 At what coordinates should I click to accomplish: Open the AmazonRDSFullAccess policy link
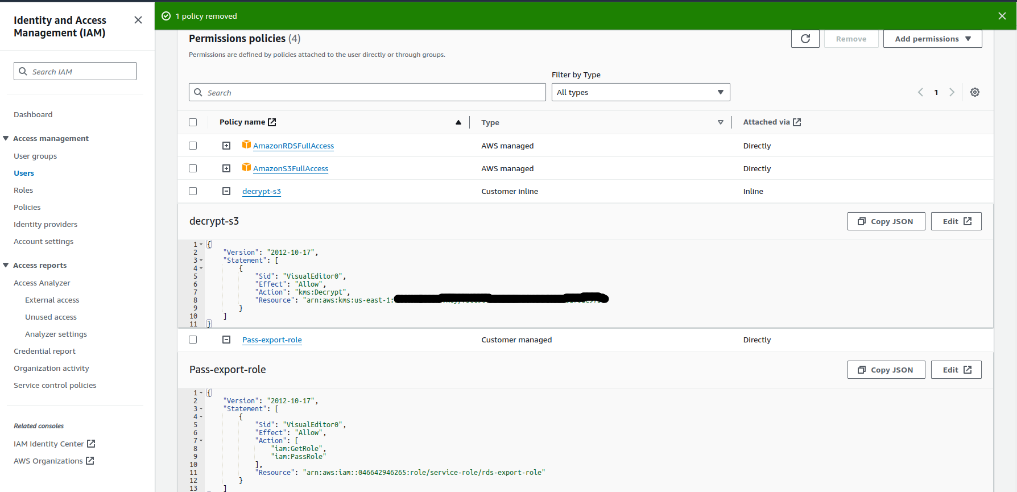tap(293, 146)
